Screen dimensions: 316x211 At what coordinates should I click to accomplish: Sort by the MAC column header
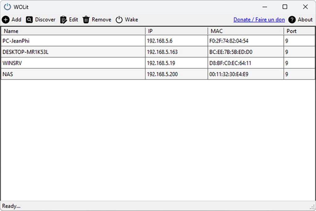click(246, 31)
